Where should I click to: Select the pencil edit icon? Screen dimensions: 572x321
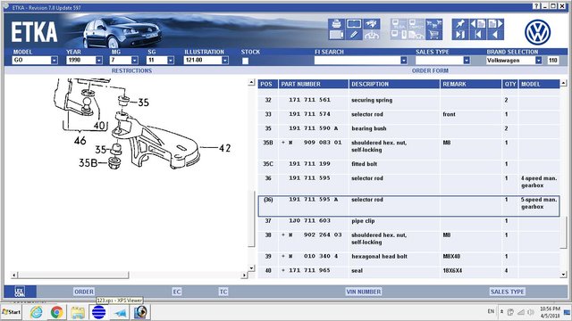point(354,35)
